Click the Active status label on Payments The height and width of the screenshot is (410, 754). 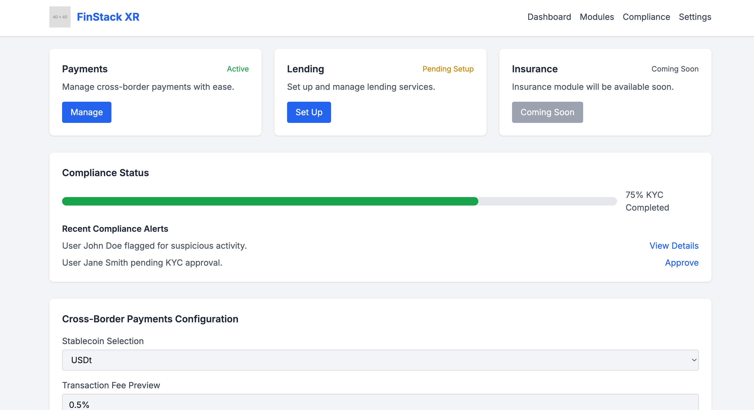[238, 69]
